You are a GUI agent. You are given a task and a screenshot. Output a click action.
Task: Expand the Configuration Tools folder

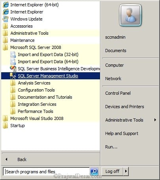click(36, 90)
